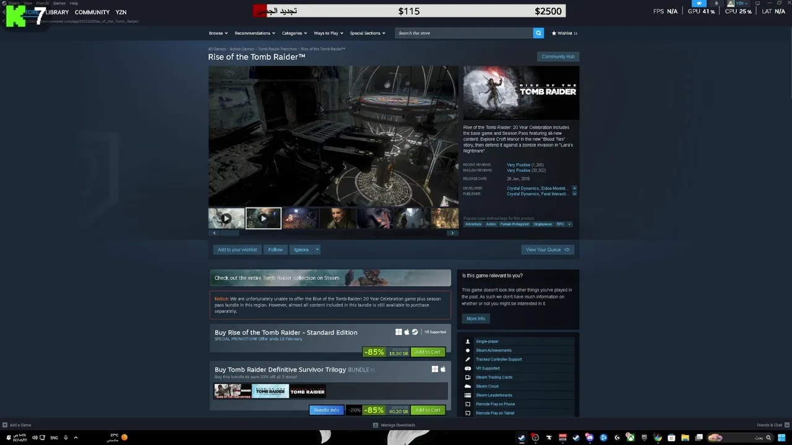The image size is (792, 445).
Task: Click the Steam notifications bell icon
Action: click(717, 3)
